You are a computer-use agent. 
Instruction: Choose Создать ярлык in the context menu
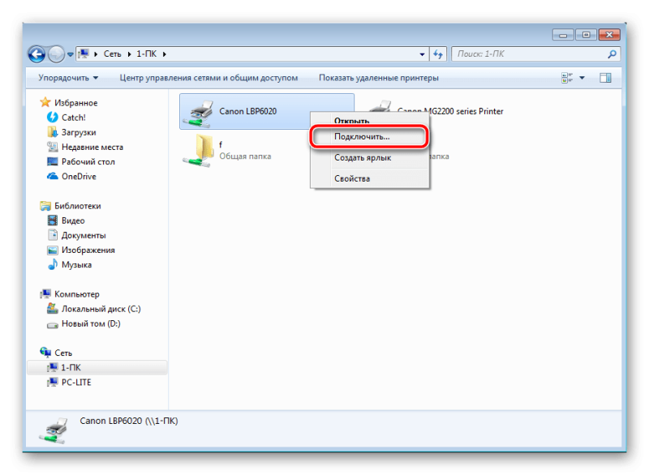point(369,157)
